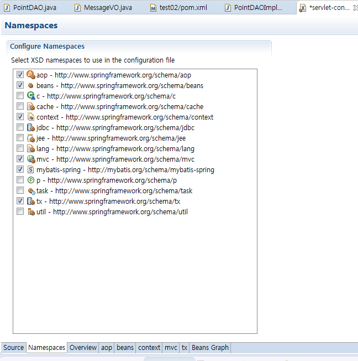Open the PointDAOImpl editor tab
Image resolution: width=358 pixels, height=361 pixels.
pos(258,8)
